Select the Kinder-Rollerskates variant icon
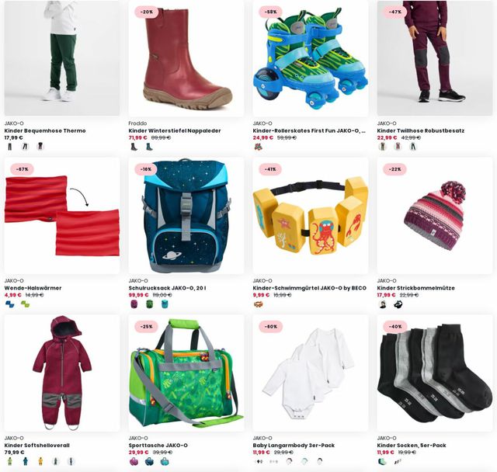 click(x=259, y=147)
